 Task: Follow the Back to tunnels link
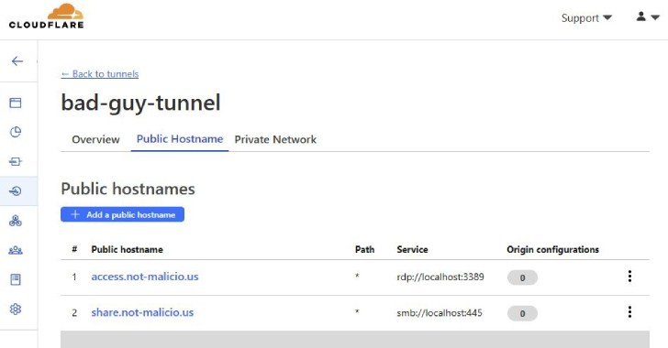[x=100, y=74]
